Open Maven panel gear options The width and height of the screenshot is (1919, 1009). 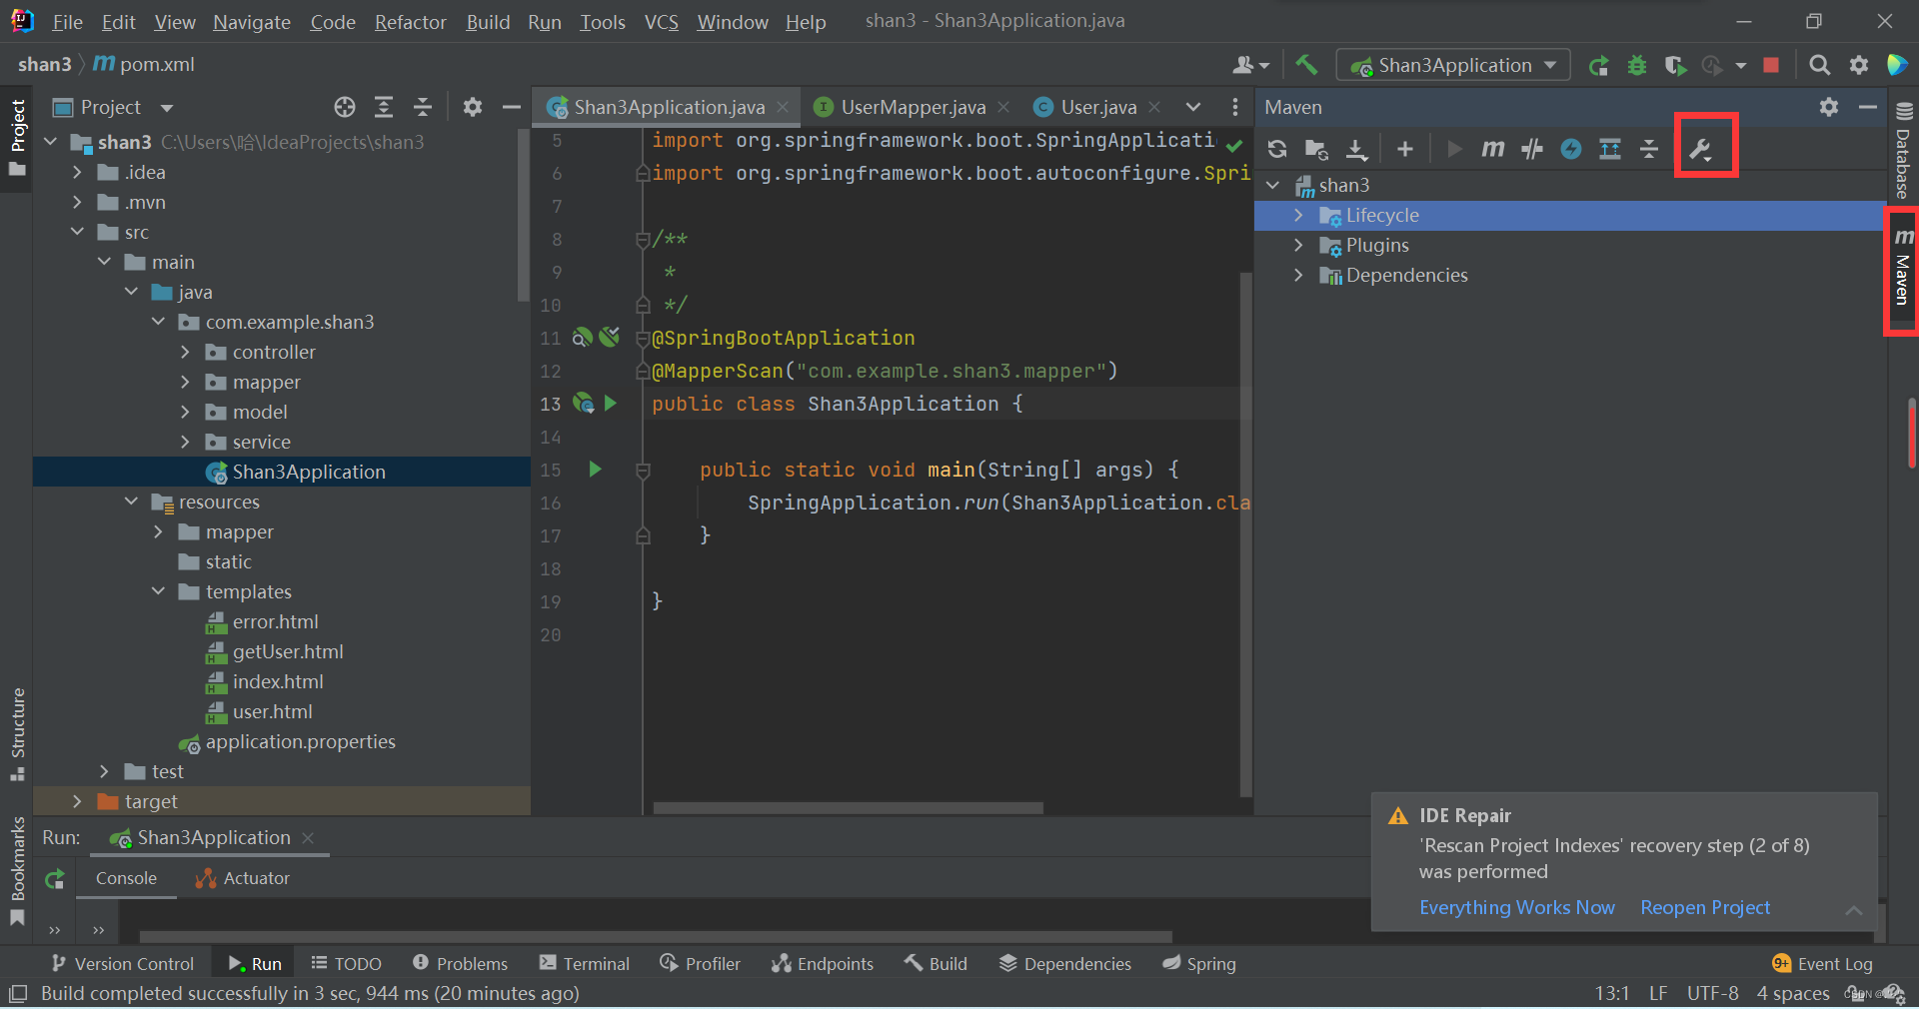(1829, 107)
